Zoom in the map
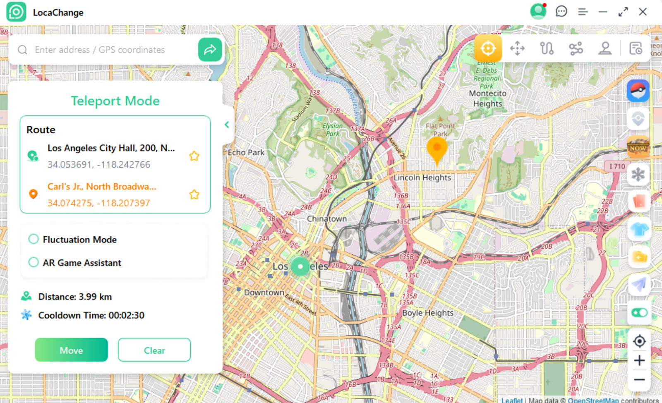 (x=639, y=360)
